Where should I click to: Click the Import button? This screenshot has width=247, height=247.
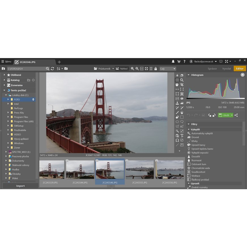20,186
